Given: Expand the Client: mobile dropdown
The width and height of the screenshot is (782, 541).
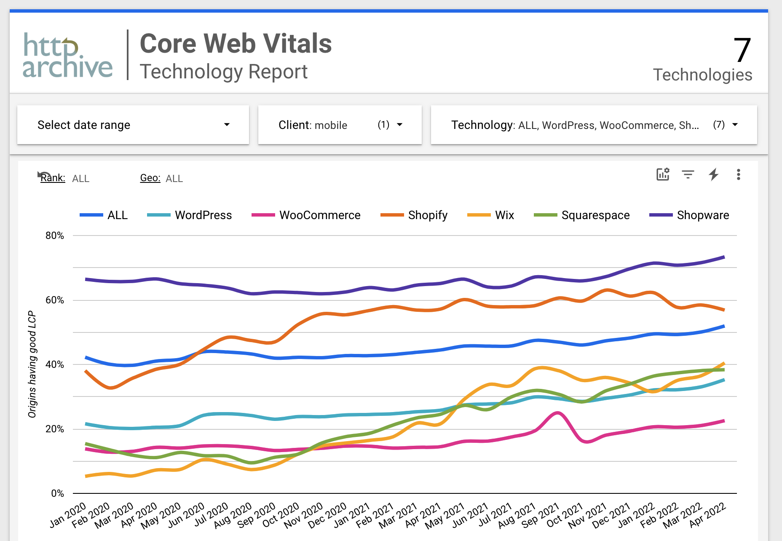Looking at the screenshot, I should 340,125.
